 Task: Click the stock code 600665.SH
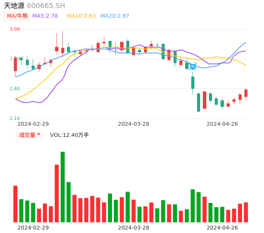pyautogui.click(x=46, y=6)
